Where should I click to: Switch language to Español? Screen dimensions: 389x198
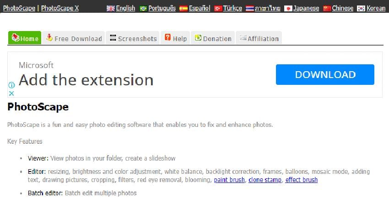tap(200, 8)
